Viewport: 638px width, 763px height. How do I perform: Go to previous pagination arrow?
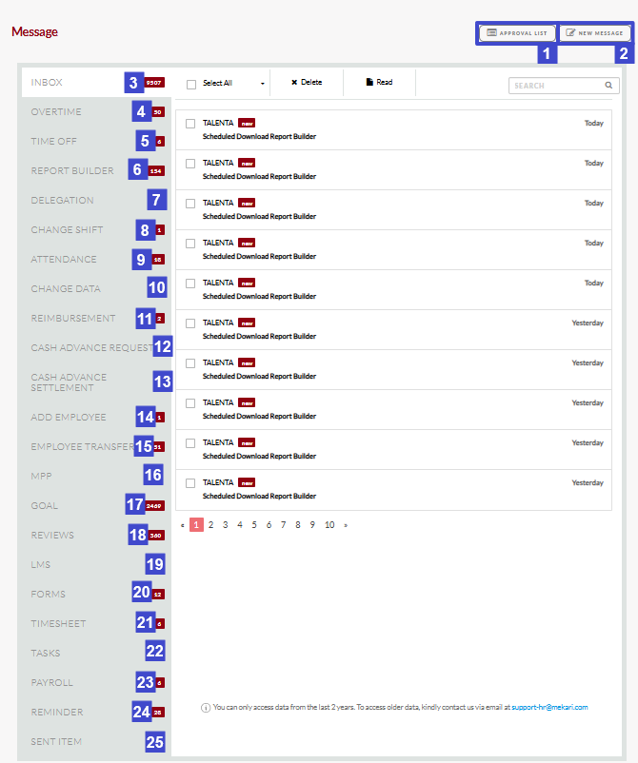coord(182,525)
